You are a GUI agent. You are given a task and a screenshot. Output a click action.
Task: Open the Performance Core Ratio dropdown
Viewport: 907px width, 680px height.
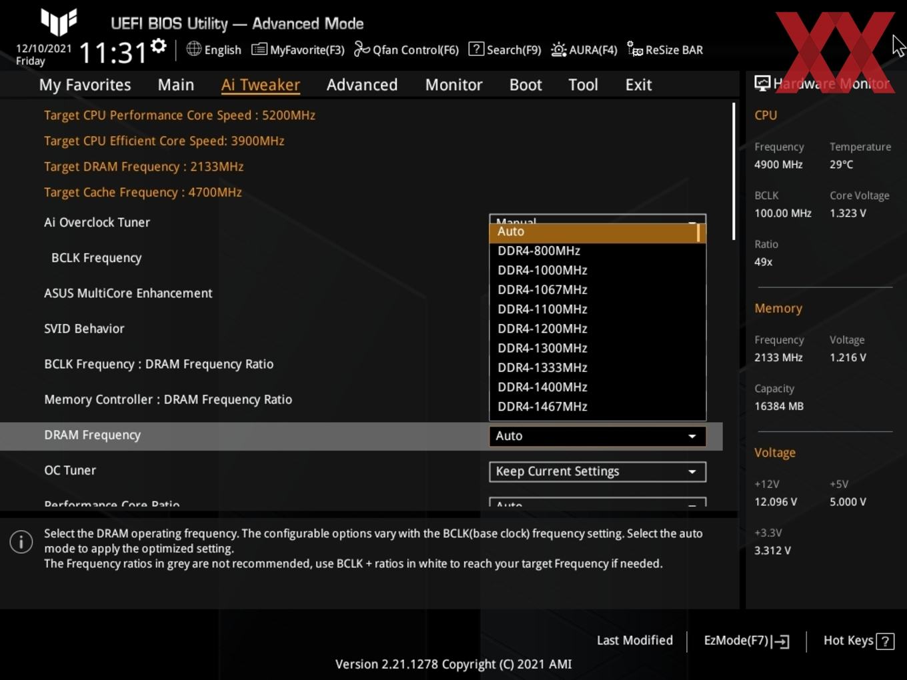[x=598, y=502]
